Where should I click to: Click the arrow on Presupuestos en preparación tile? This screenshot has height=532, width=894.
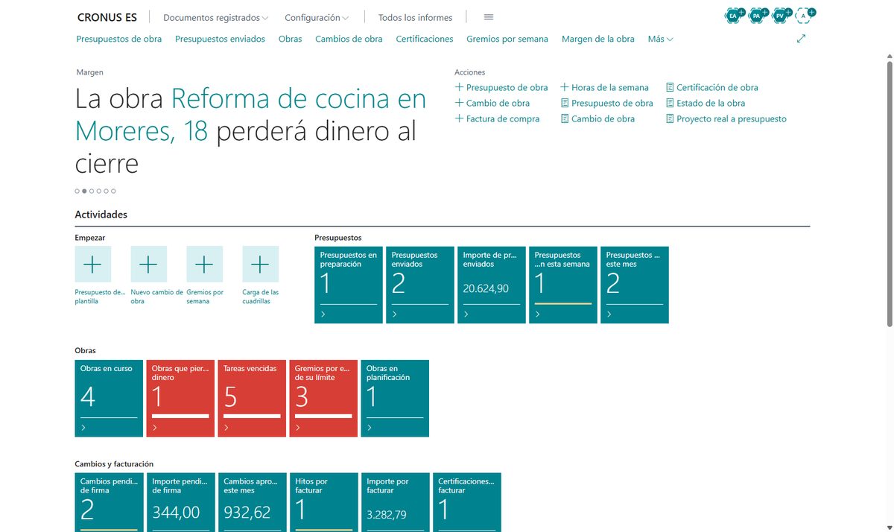point(323,314)
